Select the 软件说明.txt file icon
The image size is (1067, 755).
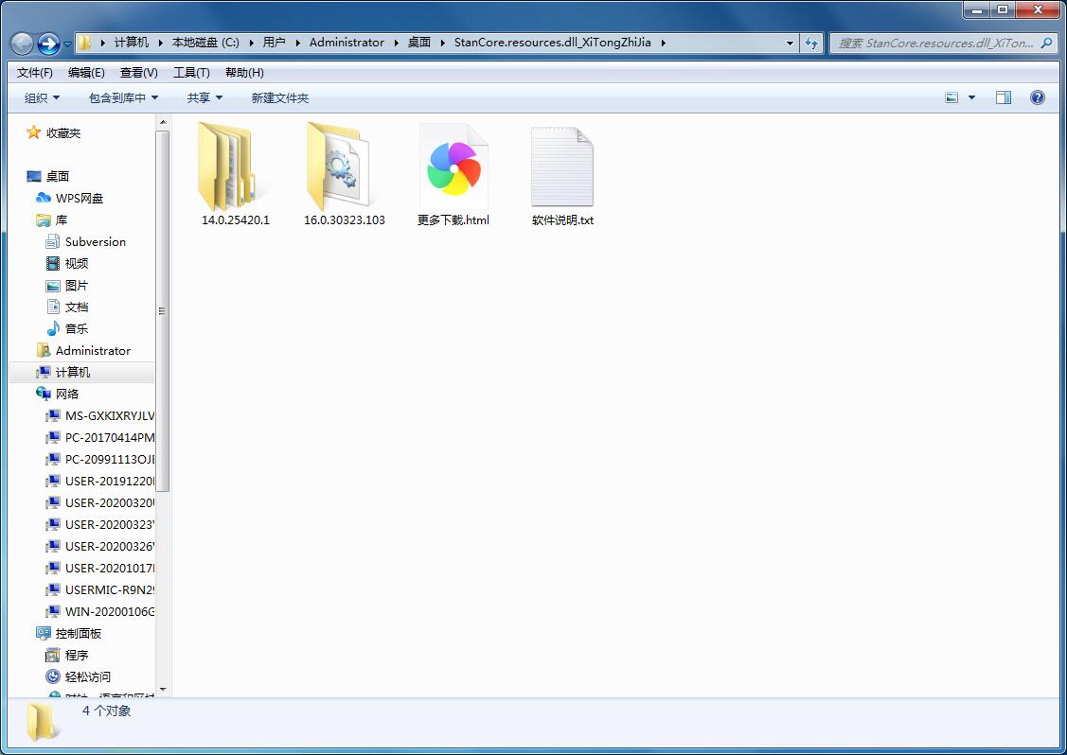click(562, 167)
